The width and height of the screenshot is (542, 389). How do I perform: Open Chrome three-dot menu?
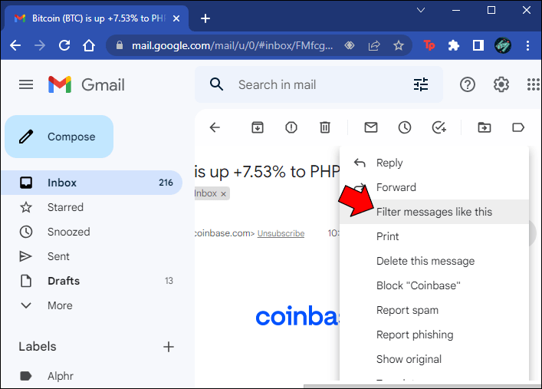[x=527, y=45]
